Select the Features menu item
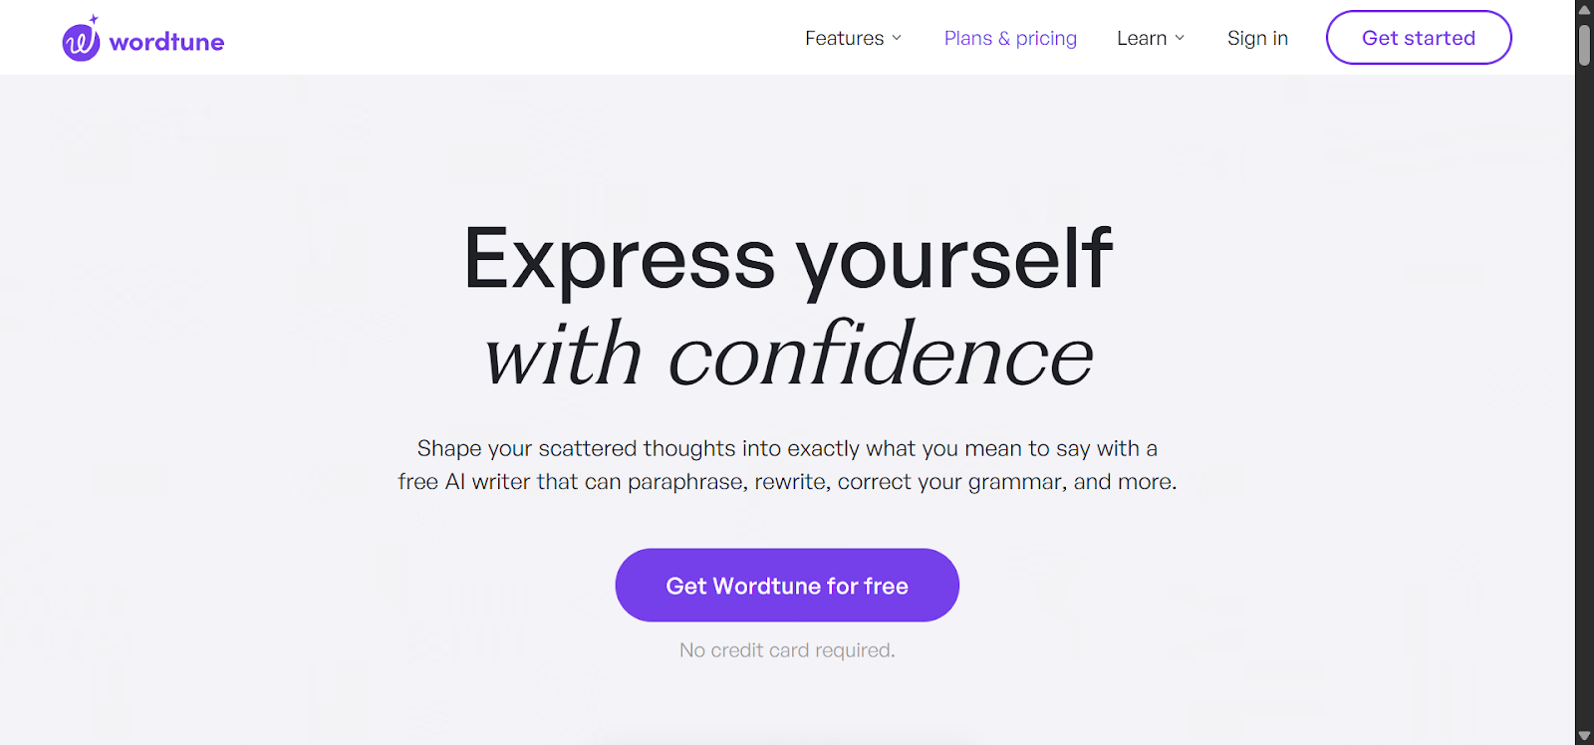This screenshot has width=1594, height=745. pyautogui.click(x=843, y=38)
